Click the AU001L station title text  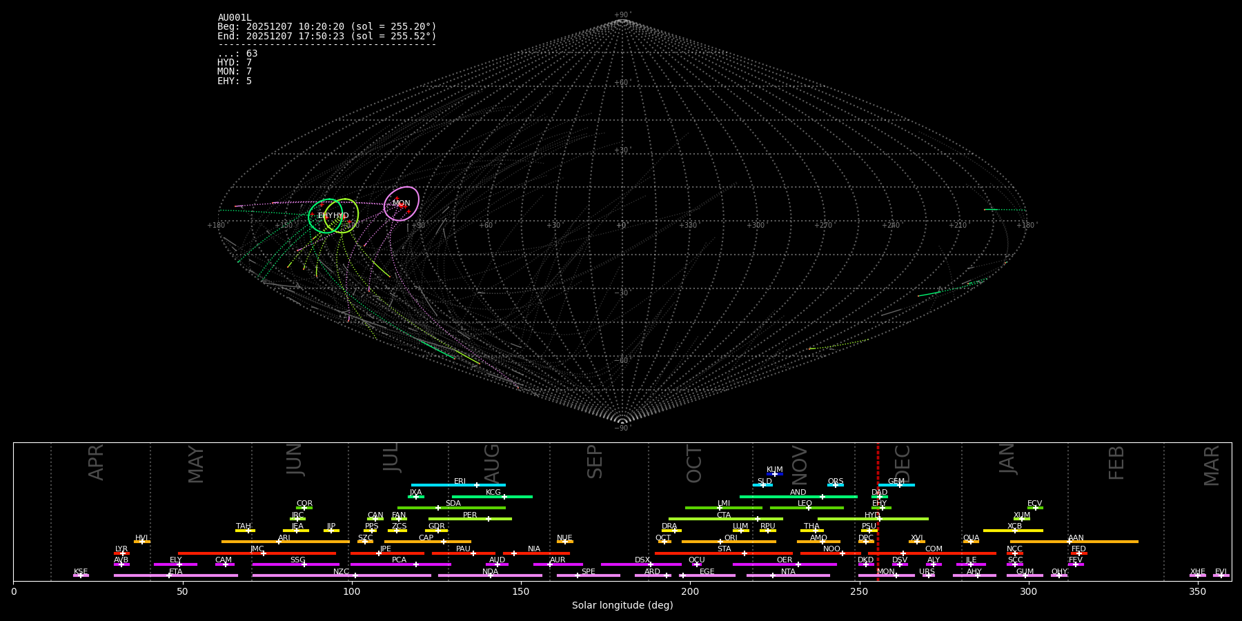235,18
